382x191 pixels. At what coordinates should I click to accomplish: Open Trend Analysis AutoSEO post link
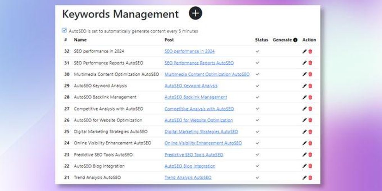(188, 178)
